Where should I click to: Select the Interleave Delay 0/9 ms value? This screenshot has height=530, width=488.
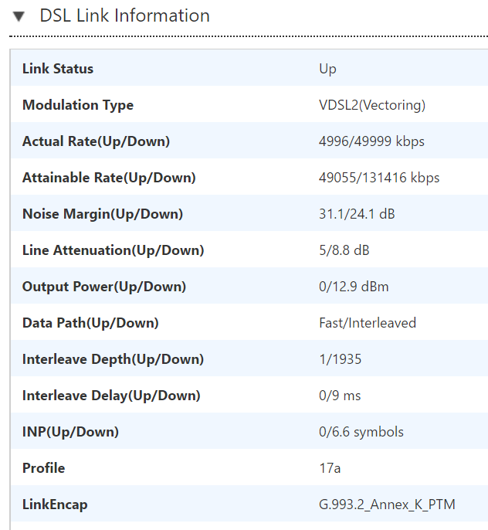(x=340, y=396)
